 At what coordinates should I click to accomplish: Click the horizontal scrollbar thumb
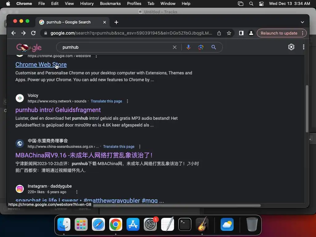pyautogui.click(x=177, y=206)
